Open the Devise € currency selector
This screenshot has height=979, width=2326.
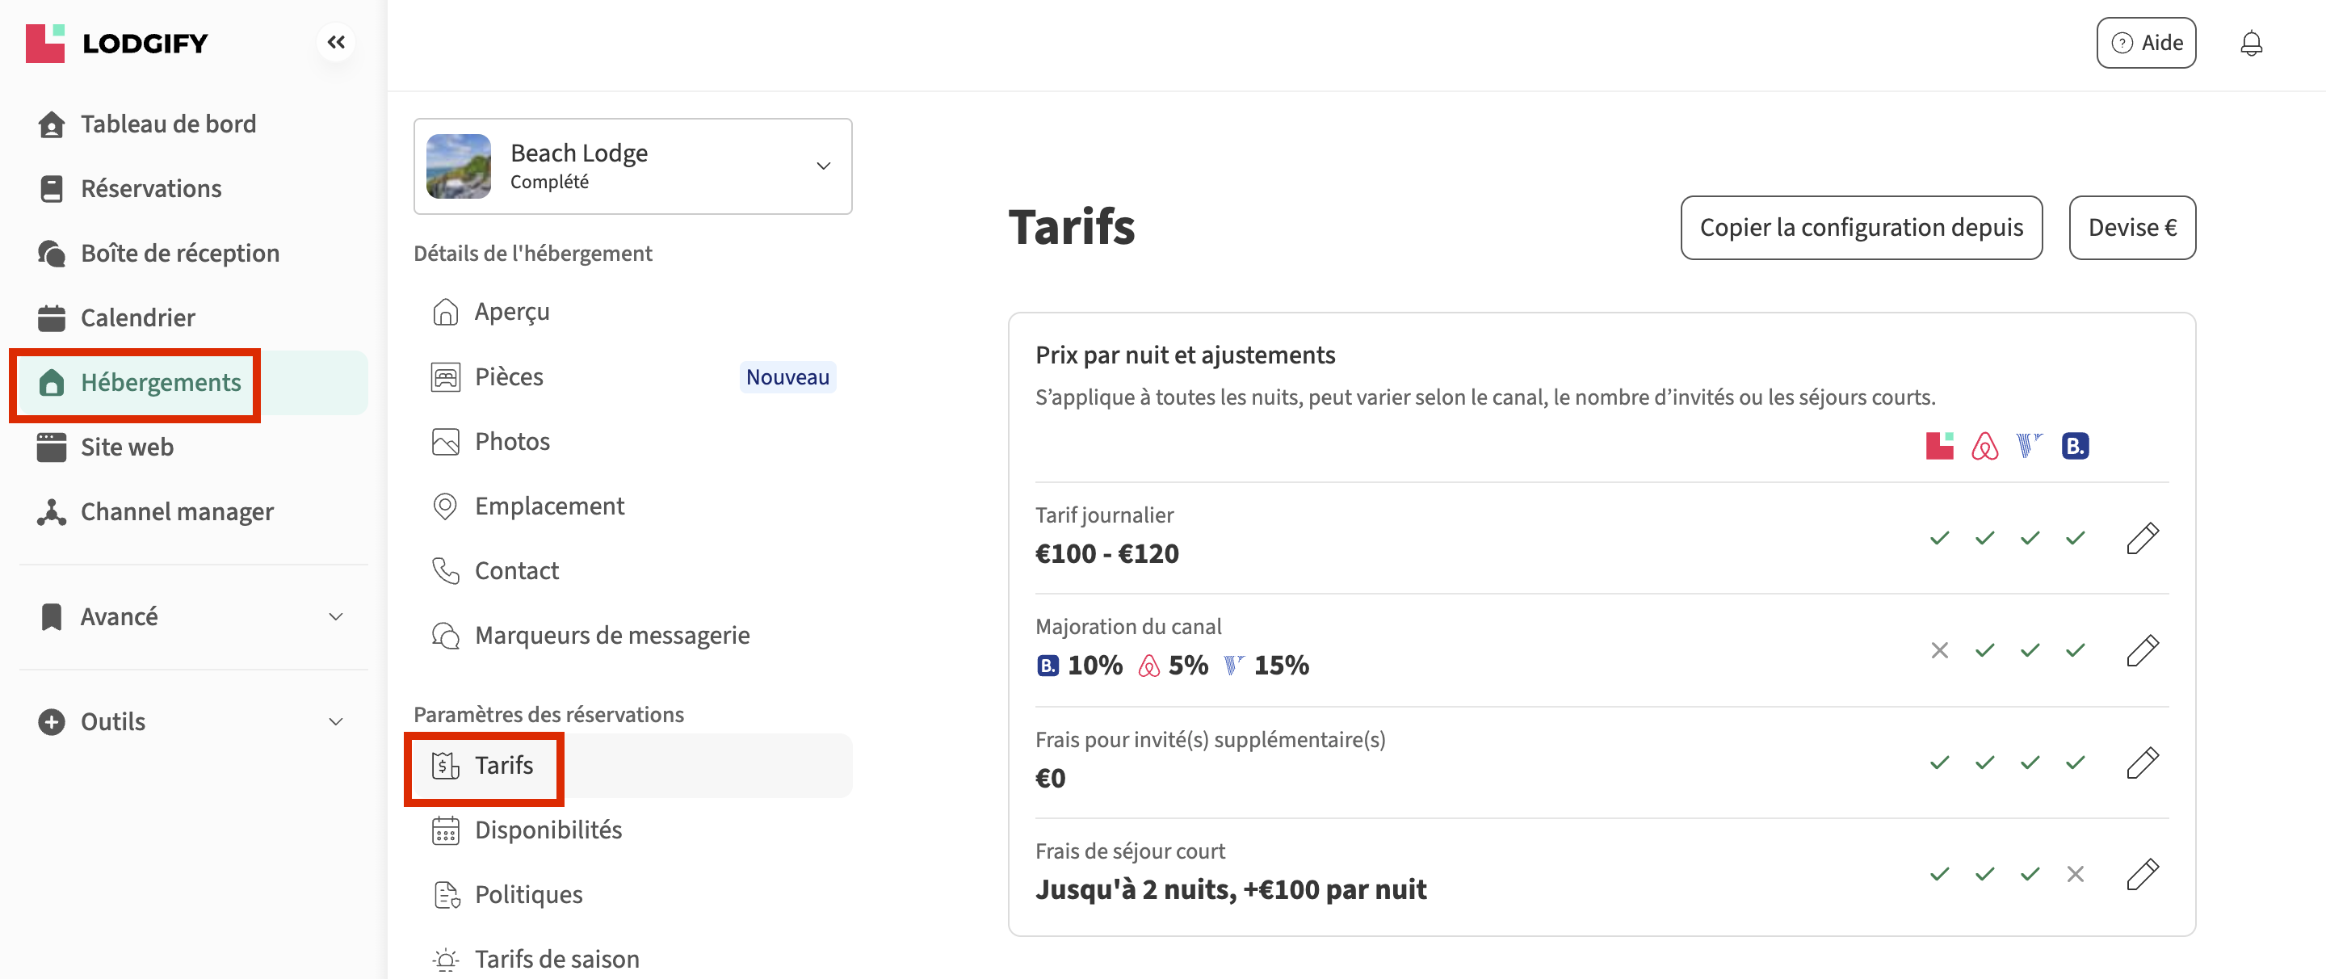click(2131, 228)
